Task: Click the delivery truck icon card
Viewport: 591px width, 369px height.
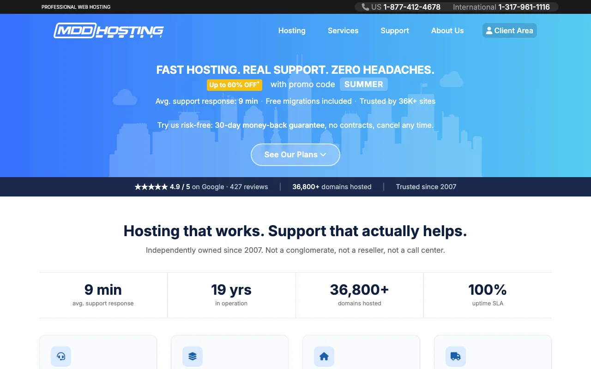Action: coord(456,357)
